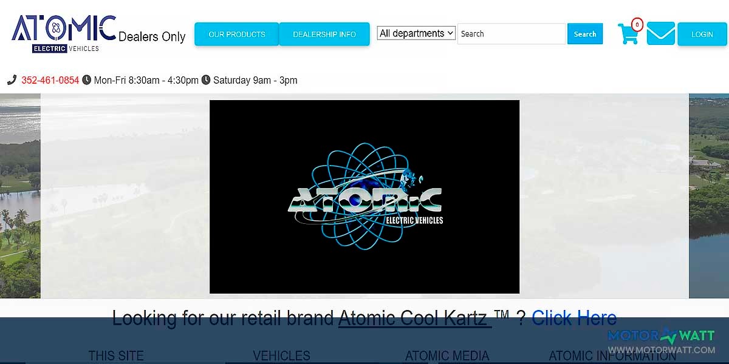Screen dimensions: 729x364
Task: Click the cart item count badge
Action: [637, 25]
